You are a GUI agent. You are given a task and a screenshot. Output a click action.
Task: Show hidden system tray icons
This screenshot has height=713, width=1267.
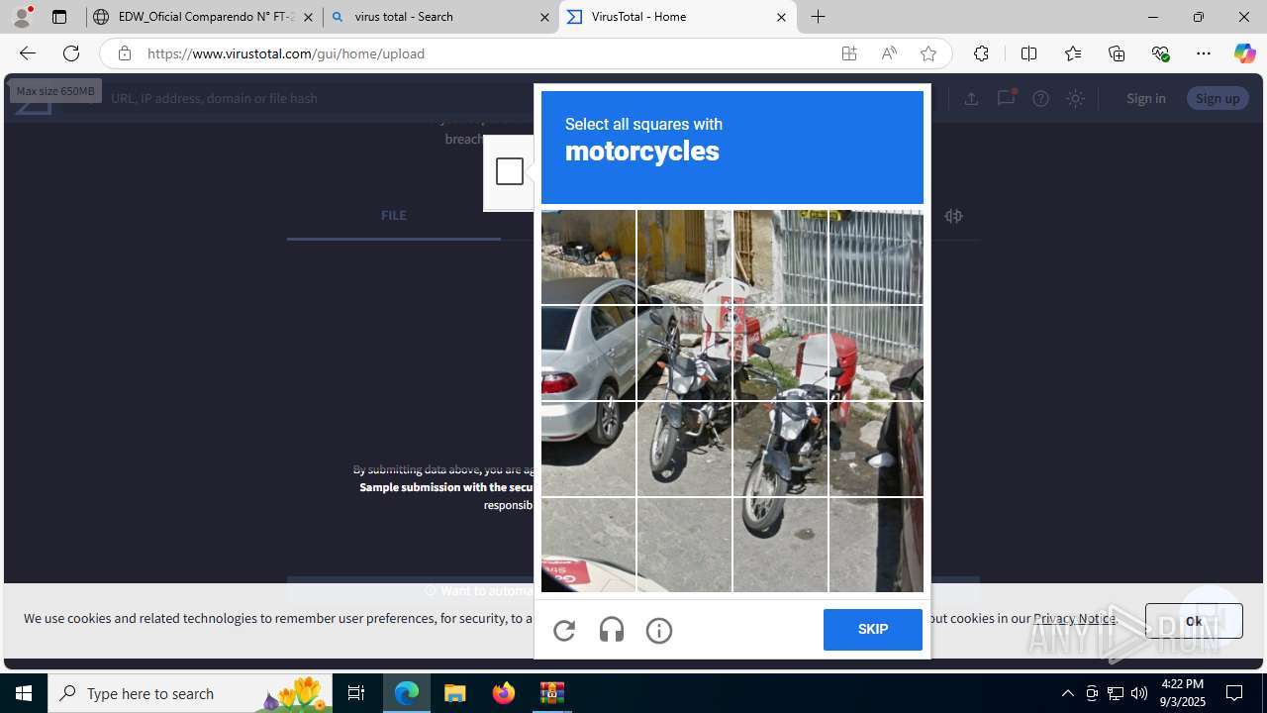click(1068, 693)
